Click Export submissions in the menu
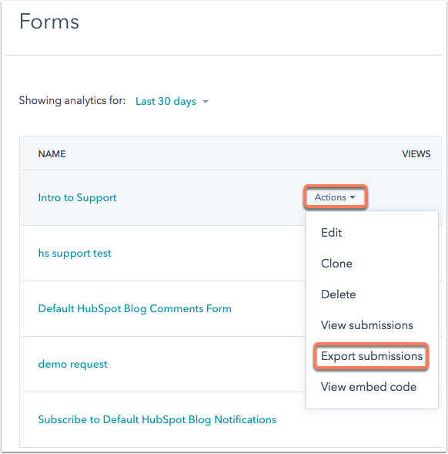 coord(371,356)
